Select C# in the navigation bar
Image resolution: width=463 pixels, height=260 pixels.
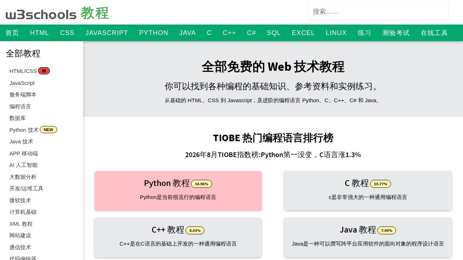click(251, 33)
